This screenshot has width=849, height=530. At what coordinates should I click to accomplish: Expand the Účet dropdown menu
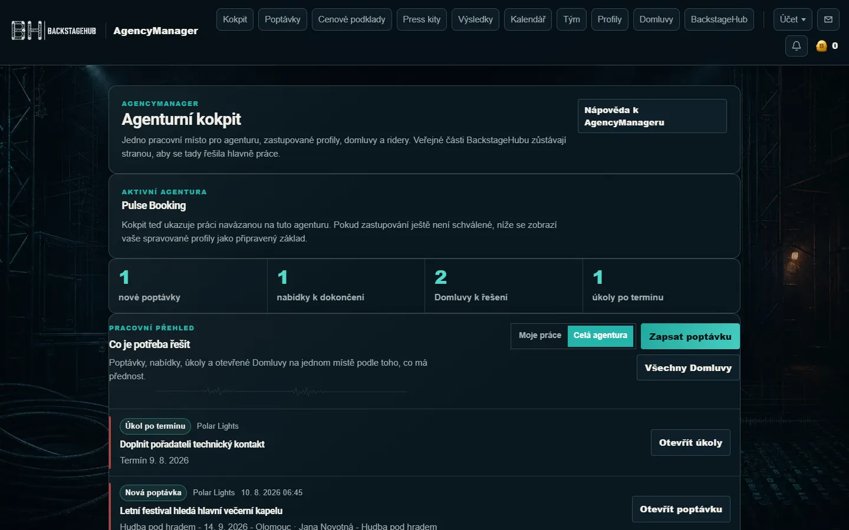click(793, 19)
